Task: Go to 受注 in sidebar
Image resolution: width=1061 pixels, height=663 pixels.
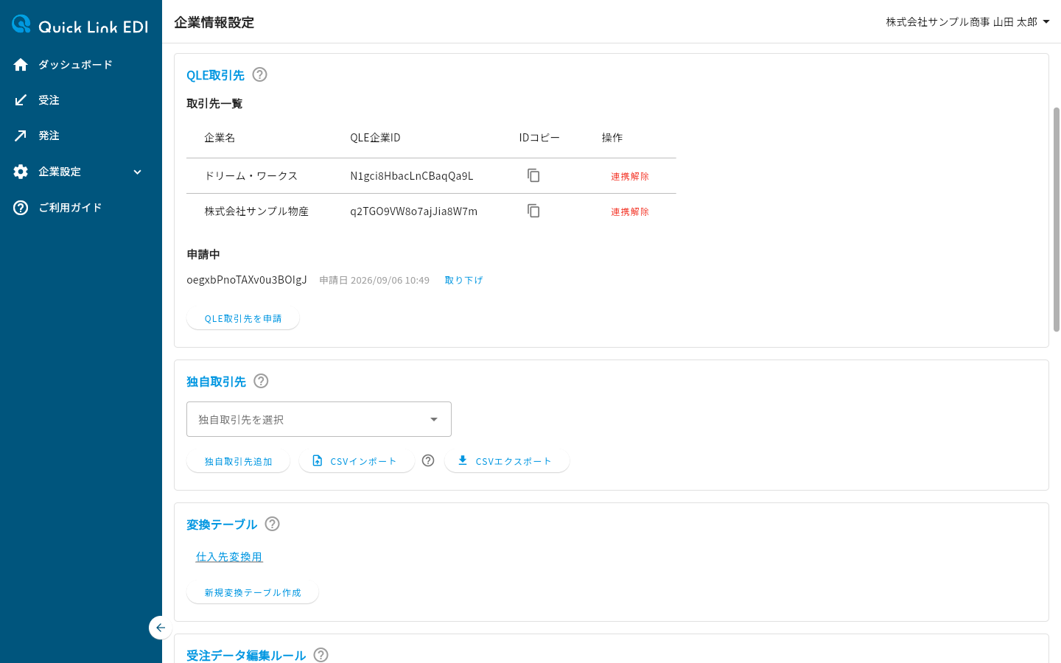Action: point(49,100)
